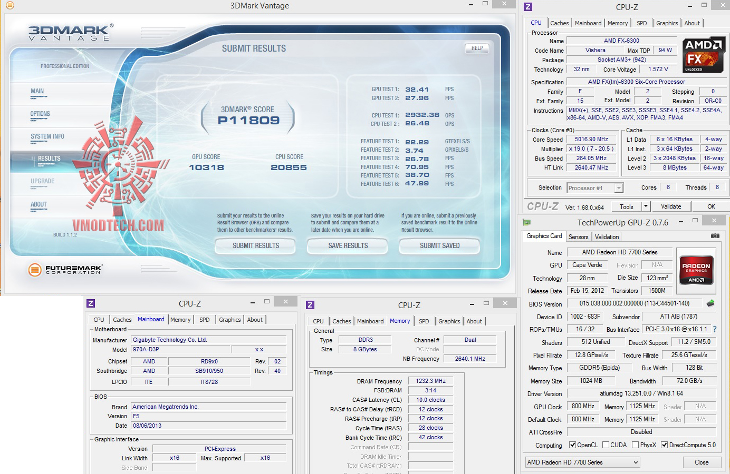Close the GPU-Z window from title bar
730x474 pixels.
click(x=714, y=221)
